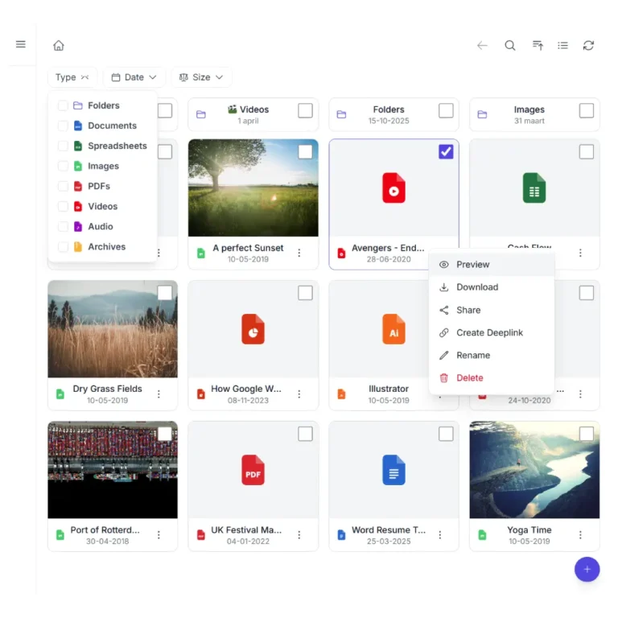Viewport: 618px width, 618px height.
Task: Choose Preview in context menu
Action: coord(492,265)
